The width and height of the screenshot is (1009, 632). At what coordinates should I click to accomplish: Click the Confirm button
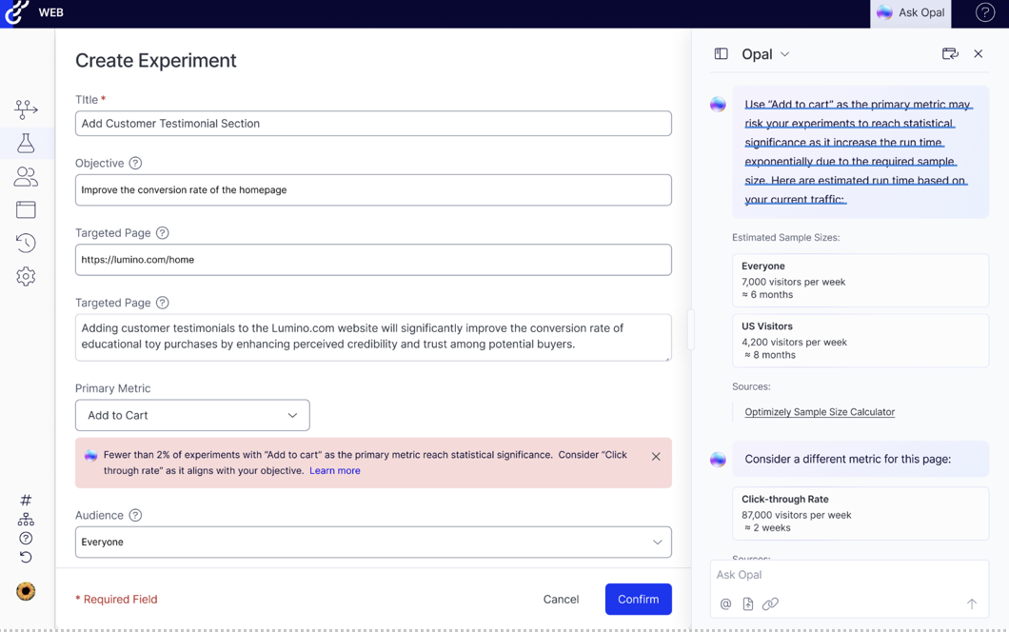(x=638, y=600)
